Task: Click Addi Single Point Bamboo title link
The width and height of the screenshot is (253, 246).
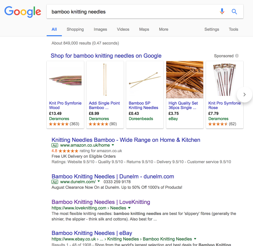Action: [x=104, y=105]
